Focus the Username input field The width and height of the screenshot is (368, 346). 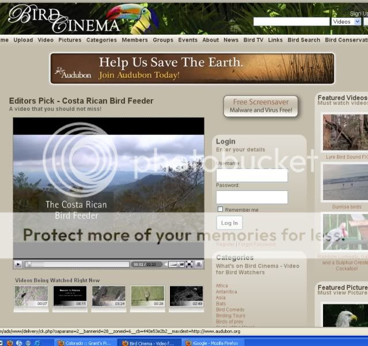(252, 175)
